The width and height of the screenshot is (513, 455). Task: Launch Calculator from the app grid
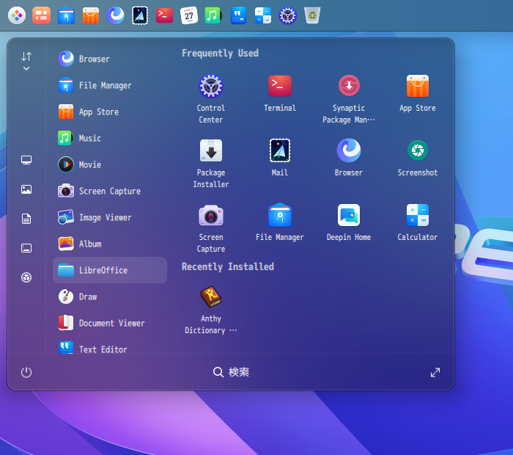[x=418, y=216]
